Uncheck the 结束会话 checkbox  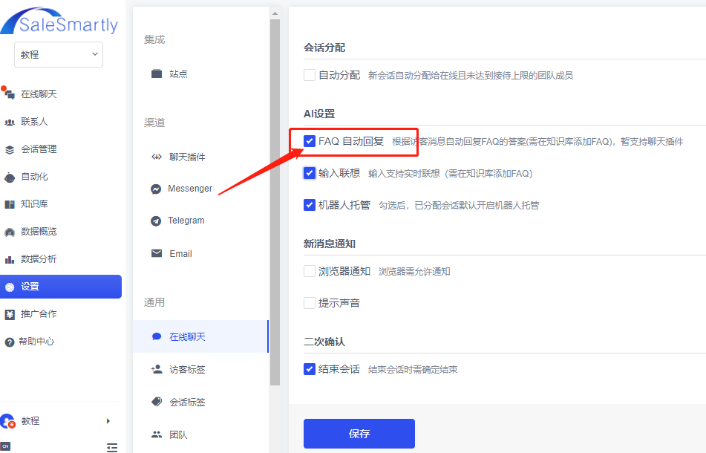310,369
